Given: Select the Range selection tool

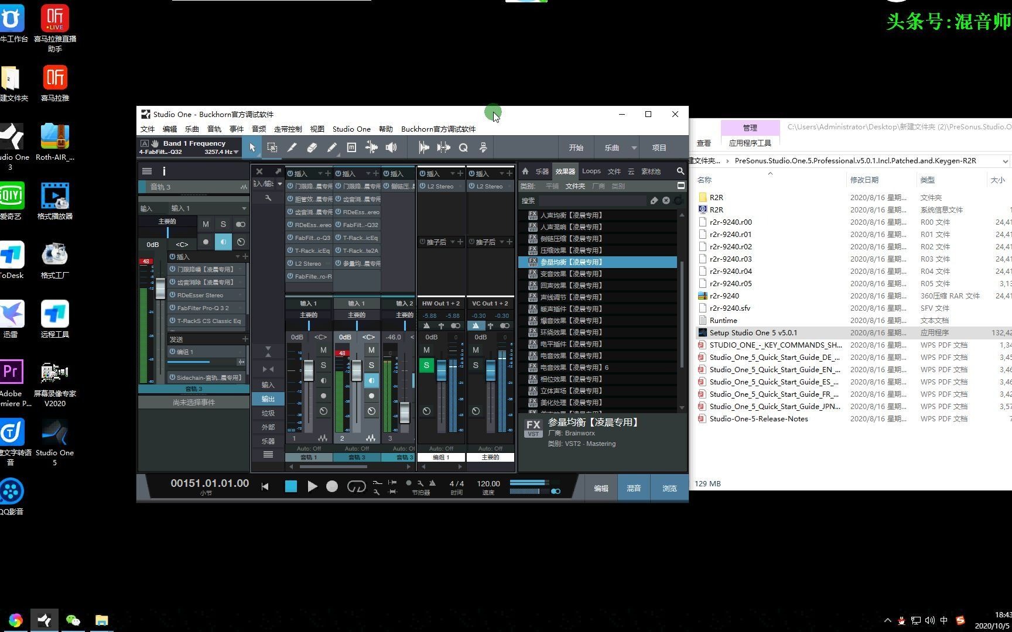Looking at the screenshot, I should pyautogui.click(x=272, y=147).
